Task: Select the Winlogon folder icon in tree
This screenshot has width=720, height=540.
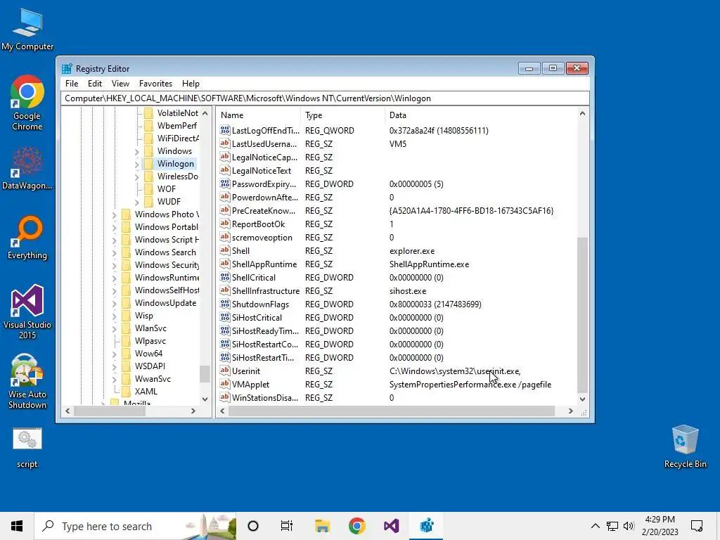Action: [148, 163]
